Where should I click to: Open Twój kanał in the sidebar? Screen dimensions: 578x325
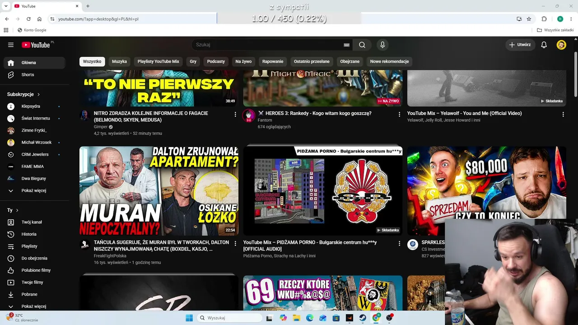(x=34, y=222)
